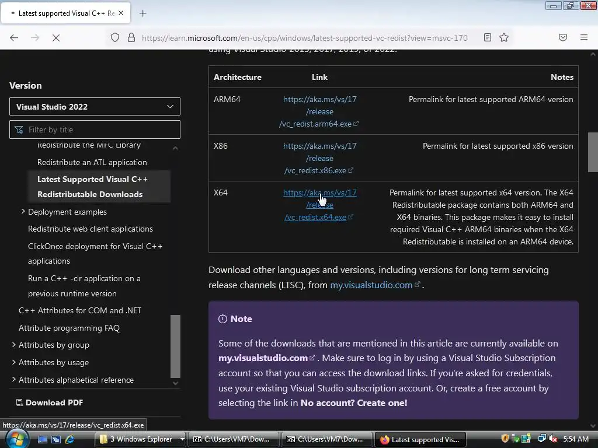Switch to Firefox Latest supported Vis... taskbar button
The image size is (598, 448).
coord(420,439)
